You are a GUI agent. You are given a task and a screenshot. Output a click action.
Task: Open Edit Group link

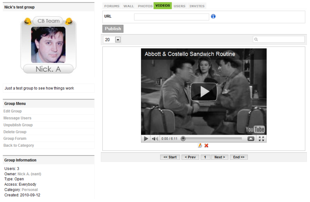[x=12, y=111]
